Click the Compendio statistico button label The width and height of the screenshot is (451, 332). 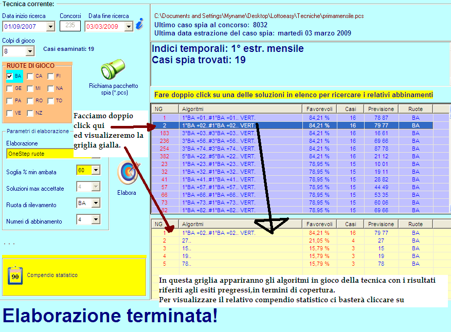coord(52,275)
